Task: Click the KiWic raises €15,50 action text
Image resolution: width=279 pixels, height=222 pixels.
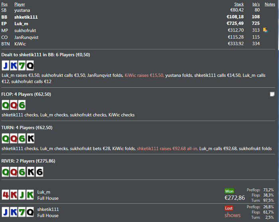Action: click(x=144, y=75)
